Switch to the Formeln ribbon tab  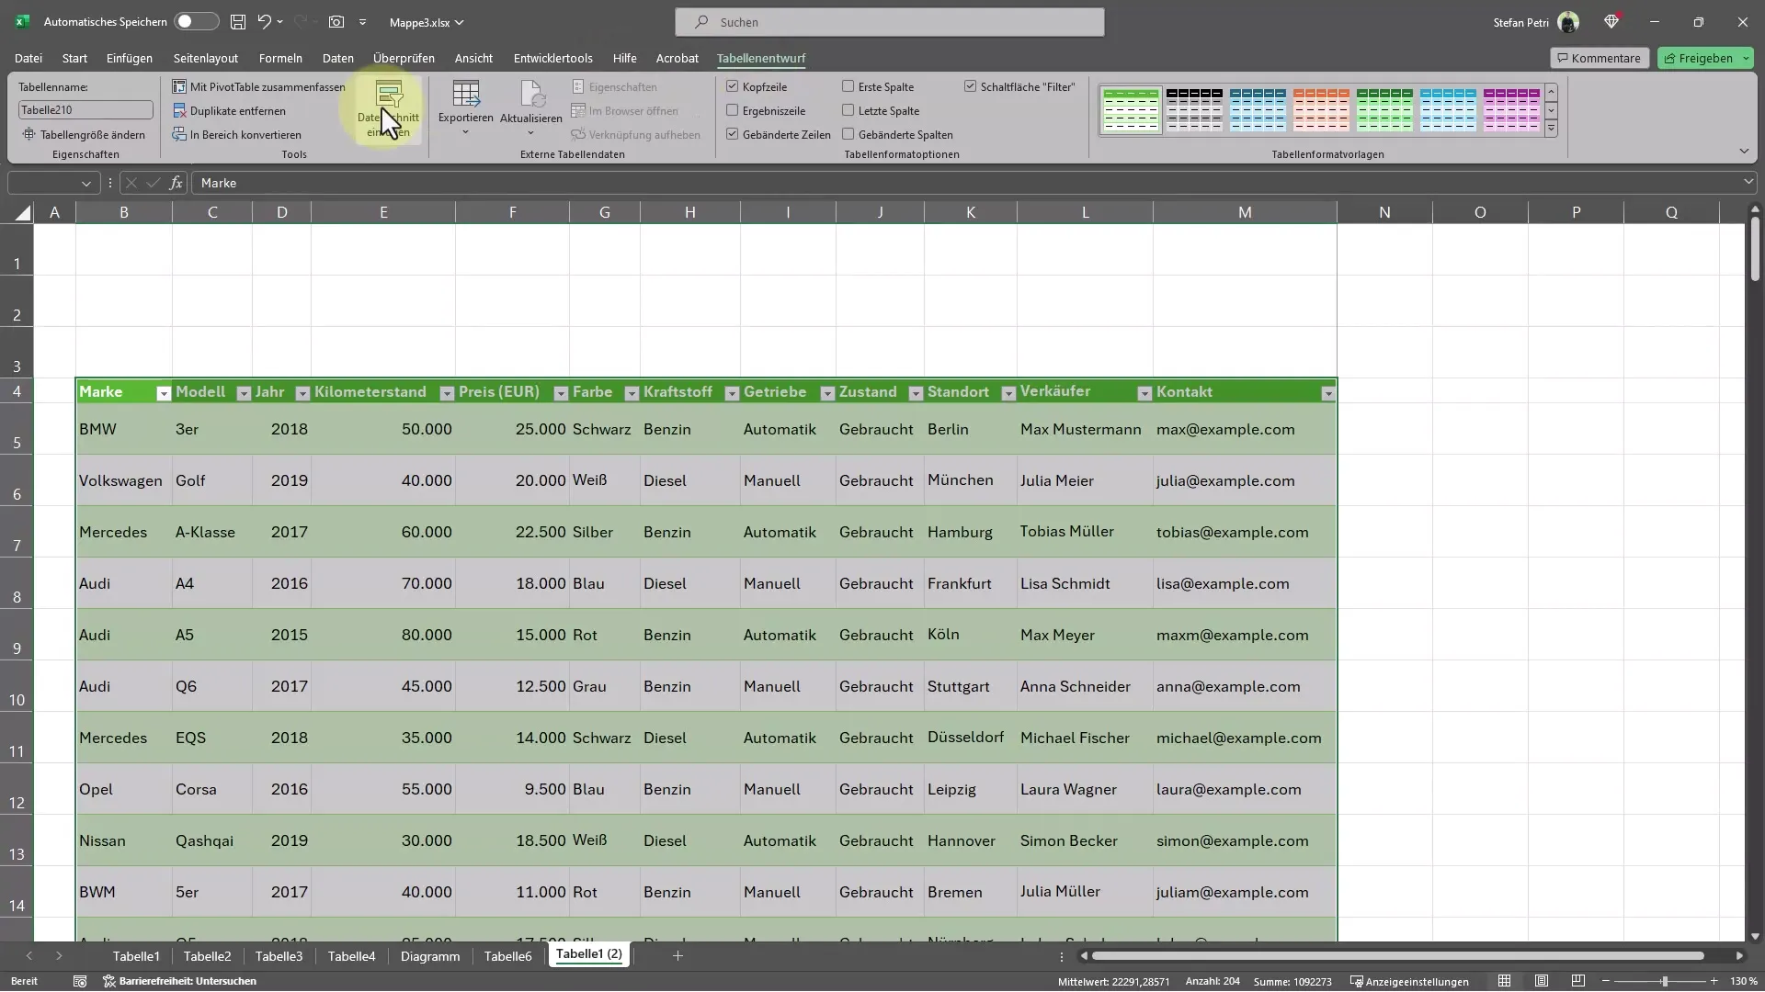point(280,58)
